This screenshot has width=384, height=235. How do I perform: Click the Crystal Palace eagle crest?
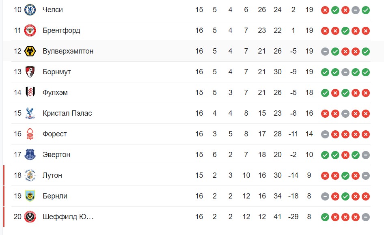(30, 113)
